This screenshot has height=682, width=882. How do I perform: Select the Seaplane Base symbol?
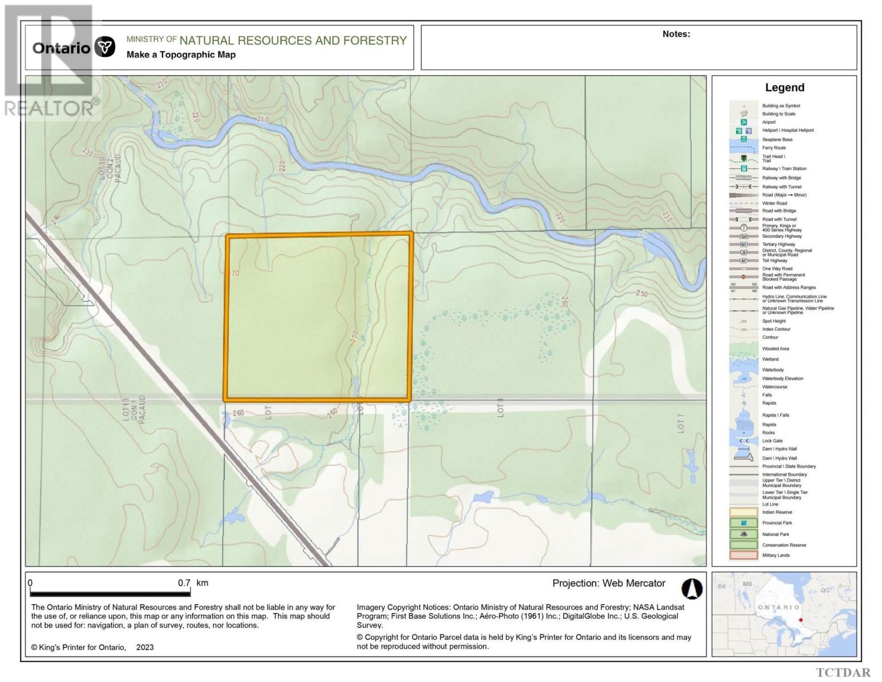(743, 138)
